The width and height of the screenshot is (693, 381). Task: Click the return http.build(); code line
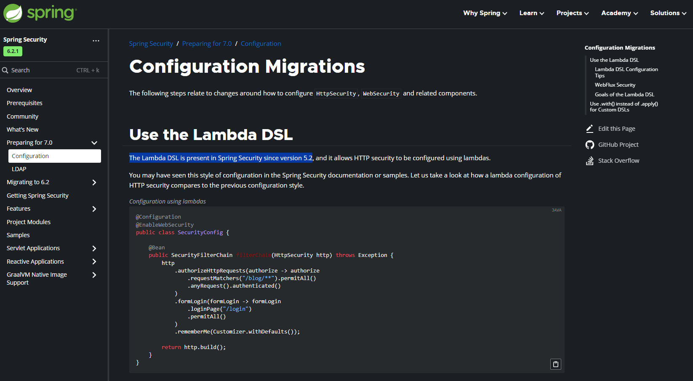pos(194,347)
